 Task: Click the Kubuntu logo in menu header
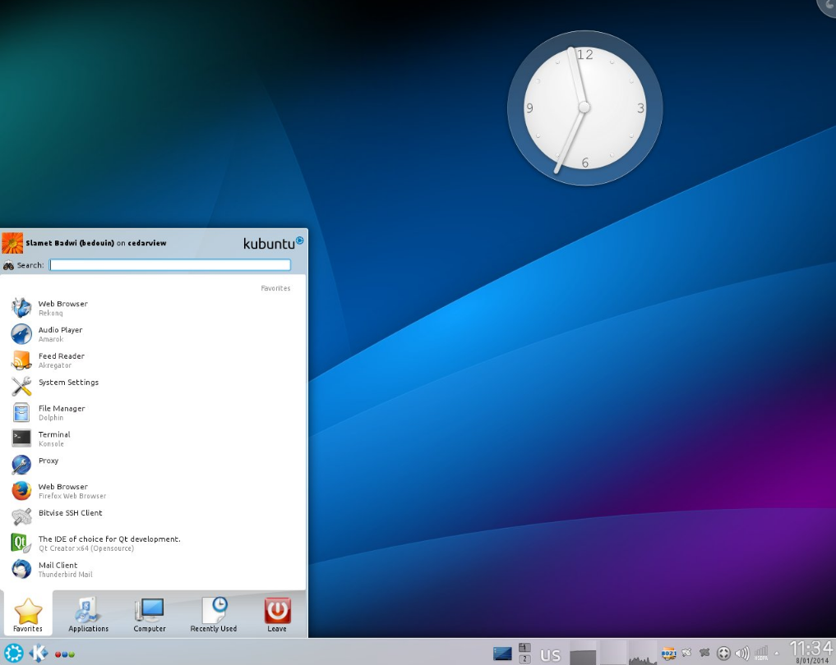(x=274, y=243)
